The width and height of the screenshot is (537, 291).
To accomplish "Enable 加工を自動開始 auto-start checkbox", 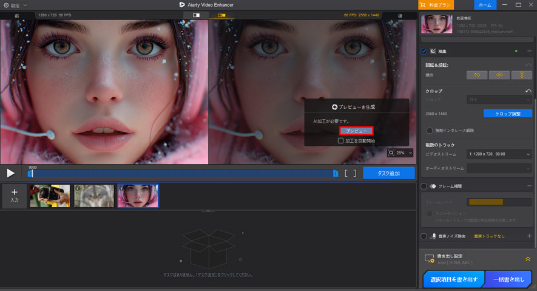I will pos(340,141).
